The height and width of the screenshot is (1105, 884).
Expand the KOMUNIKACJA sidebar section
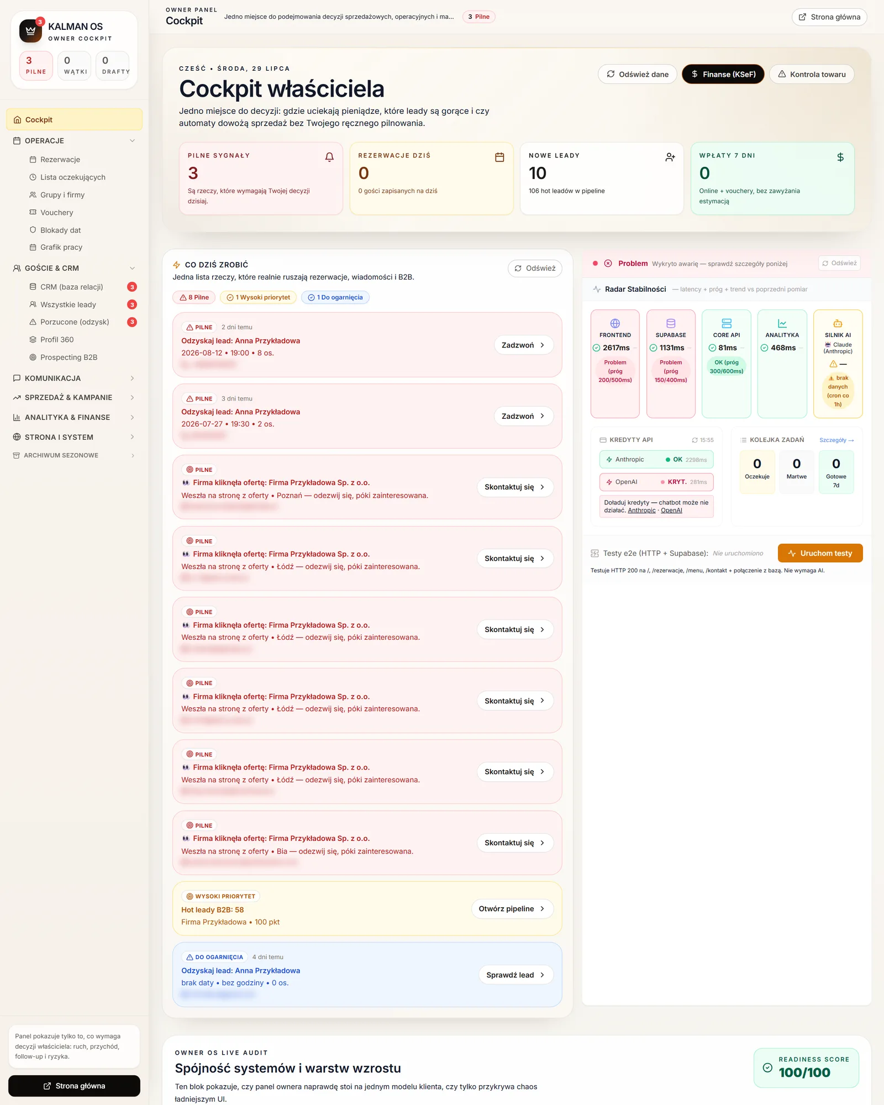coord(74,378)
